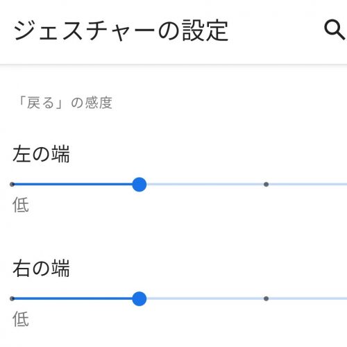Click the 左の端 light track between thumb and next dot

click(x=205, y=185)
